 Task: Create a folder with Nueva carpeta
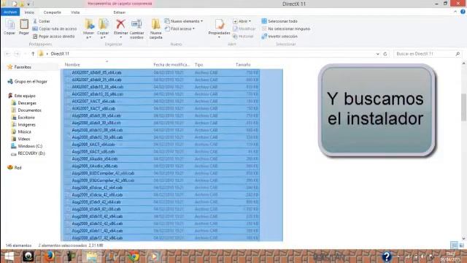point(155,28)
